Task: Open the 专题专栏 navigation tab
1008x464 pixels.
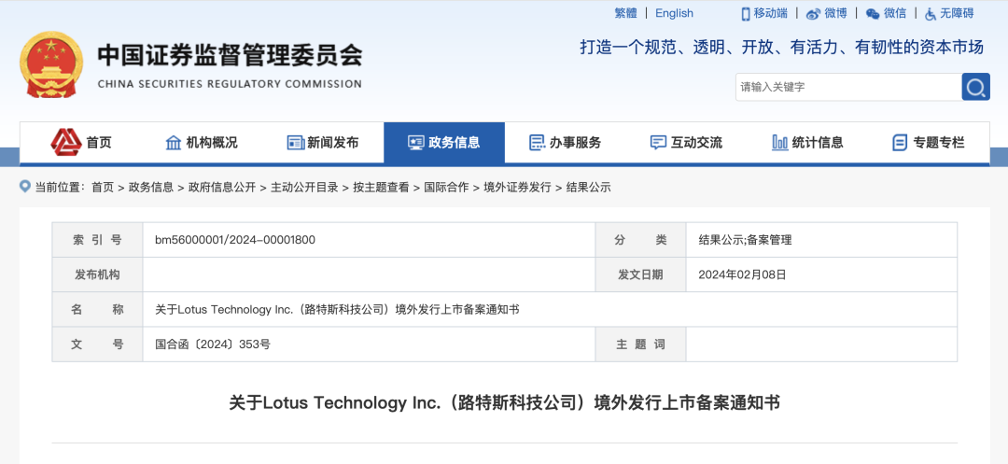Action: (x=929, y=143)
